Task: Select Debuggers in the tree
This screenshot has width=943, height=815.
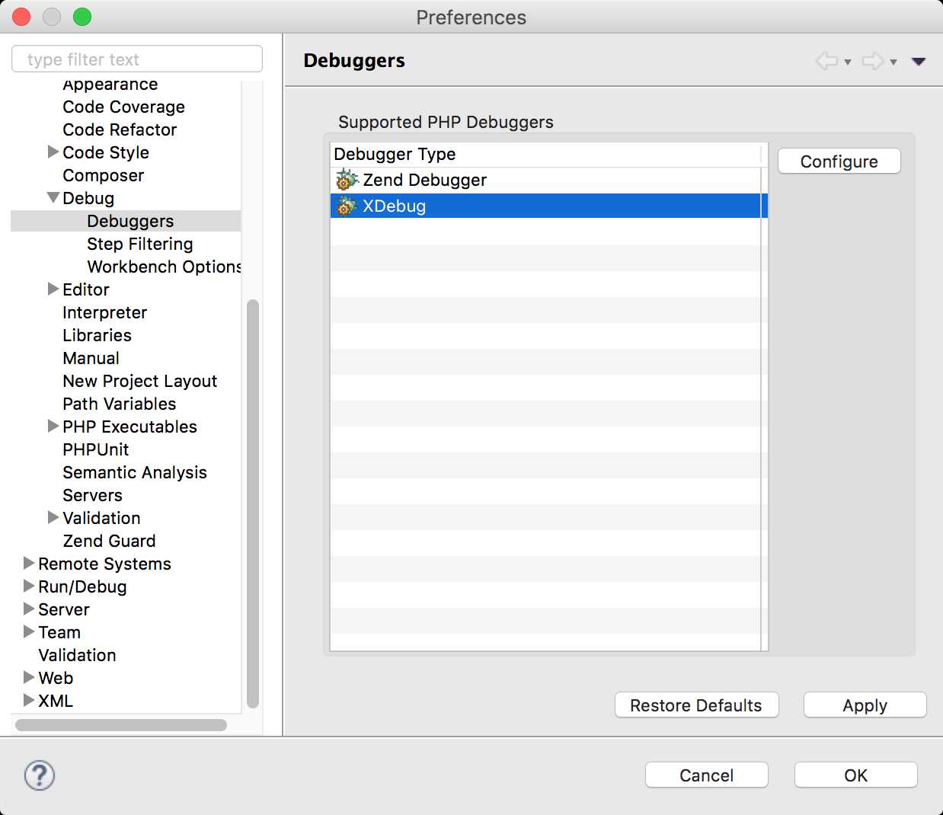Action: coord(130,221)
